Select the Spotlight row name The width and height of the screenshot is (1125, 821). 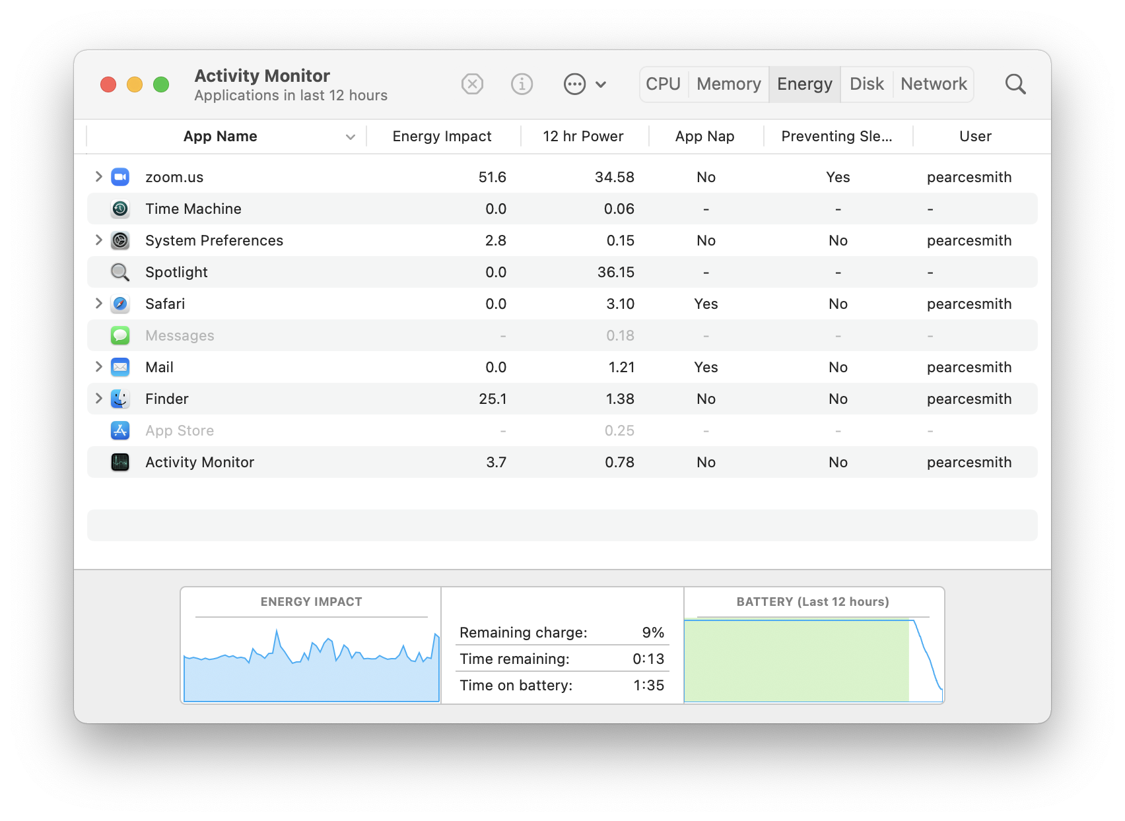[176, 272]
